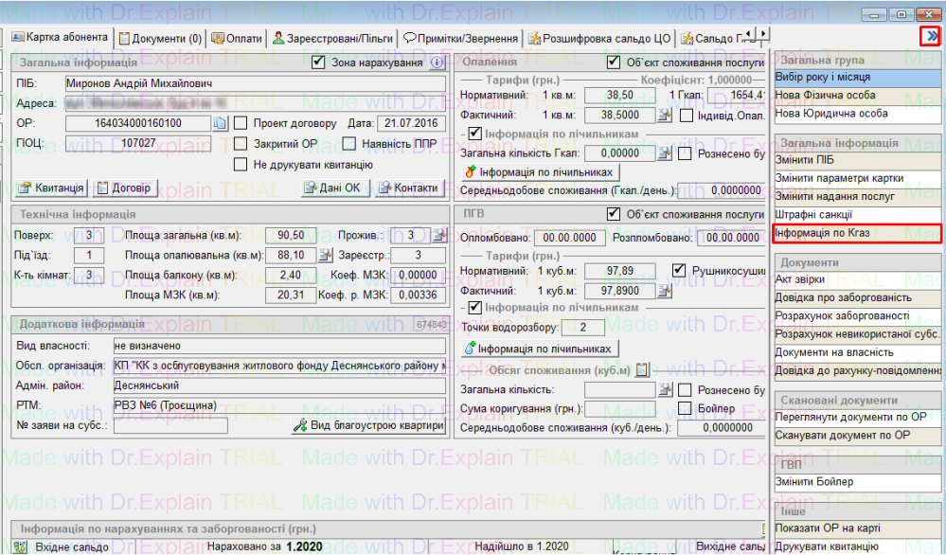
Task: Click icon beside Загальна кількість Гкал field
Action: [x=665, y=153]
